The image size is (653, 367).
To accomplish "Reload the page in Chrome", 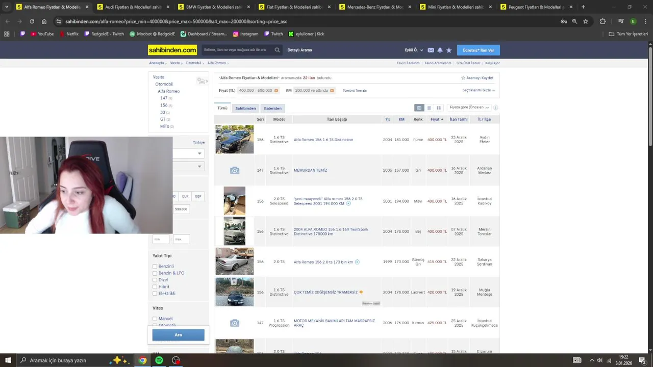I will pyautogui.click(x=32, y=21).
